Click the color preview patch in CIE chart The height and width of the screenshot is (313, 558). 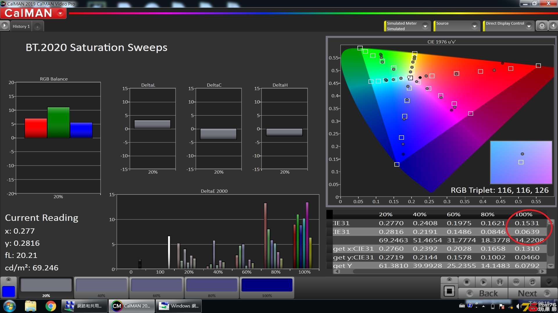(x=521, y=162)
